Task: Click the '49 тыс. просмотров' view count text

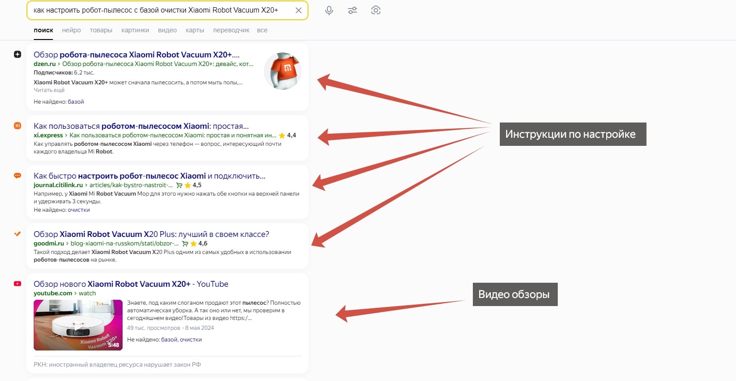Action: [154, 328]
